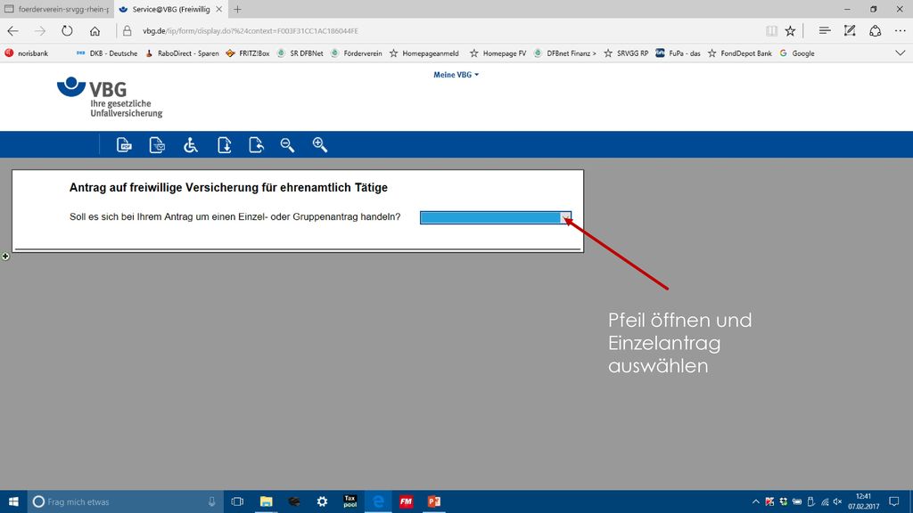The height and width of the screenshot is (513, 913).
Task: Close the Service@VBG tab
Action: [x=219, y=9]
